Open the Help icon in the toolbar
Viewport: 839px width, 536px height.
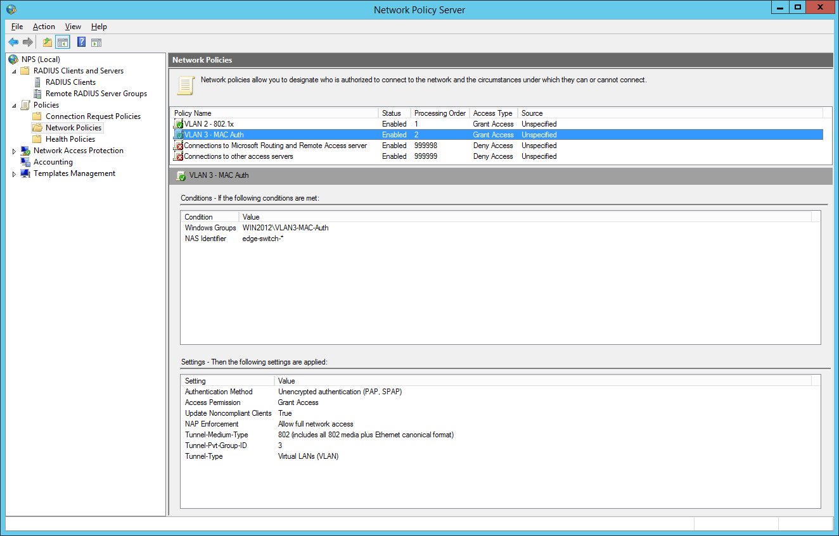(x=80, y=42)
